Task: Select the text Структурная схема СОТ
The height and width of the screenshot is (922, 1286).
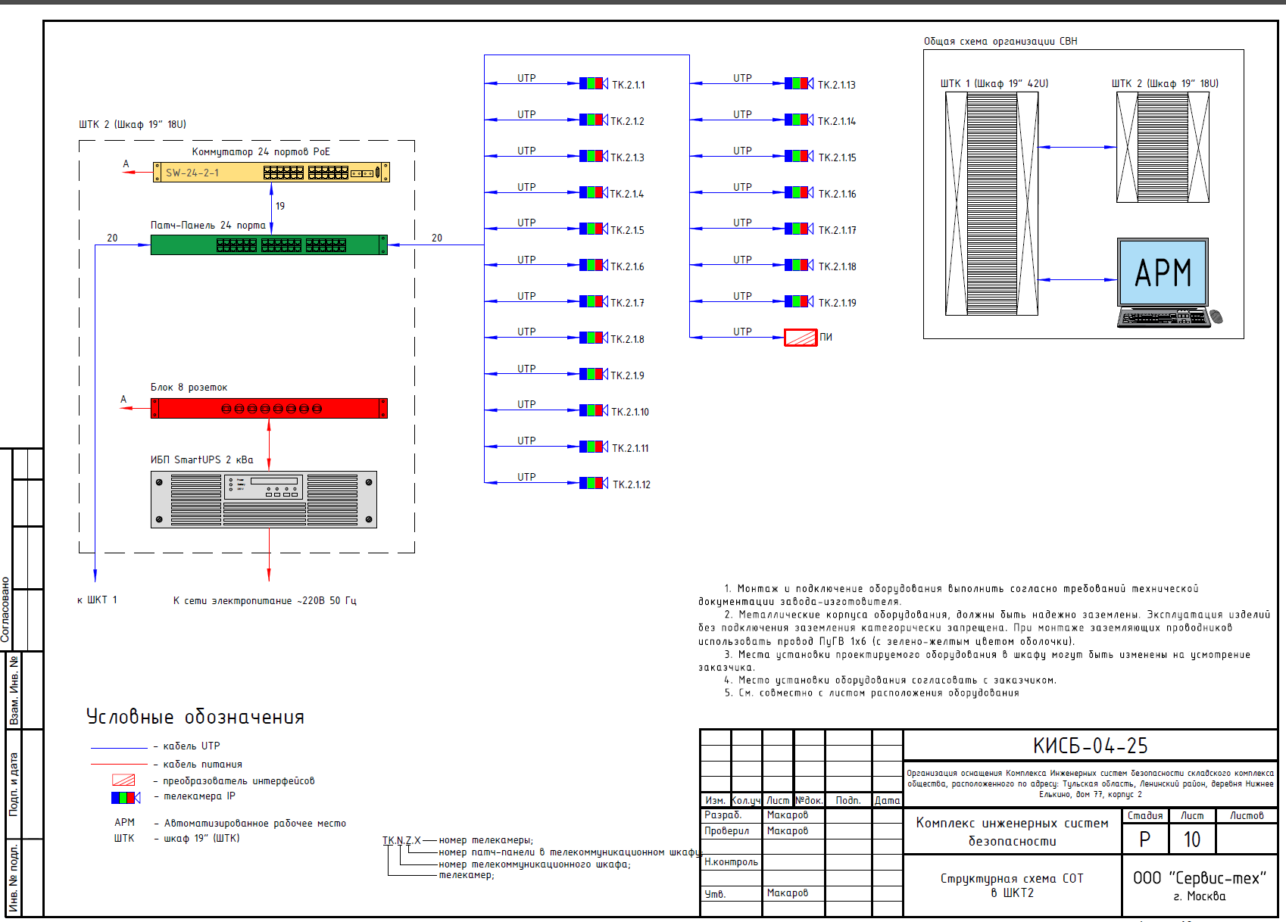Action: pyautogui.click(x=1012, y=878)
